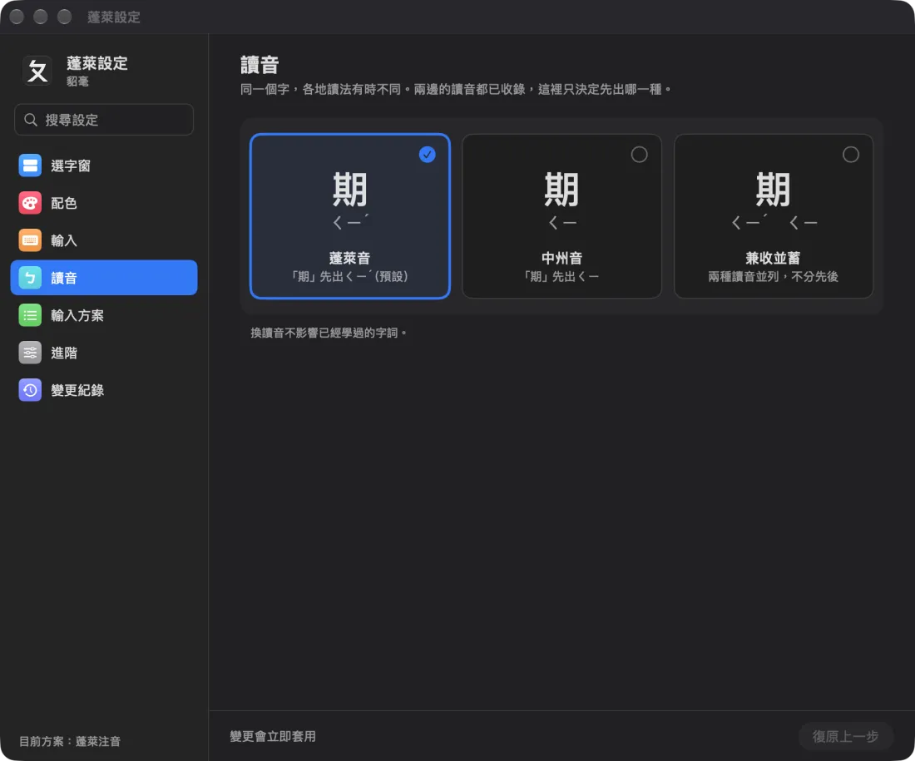The image size is (915, 761).
Task: Click the 讀音 sidebar icon
Action: pyautogui.click(x=30, y=278)
